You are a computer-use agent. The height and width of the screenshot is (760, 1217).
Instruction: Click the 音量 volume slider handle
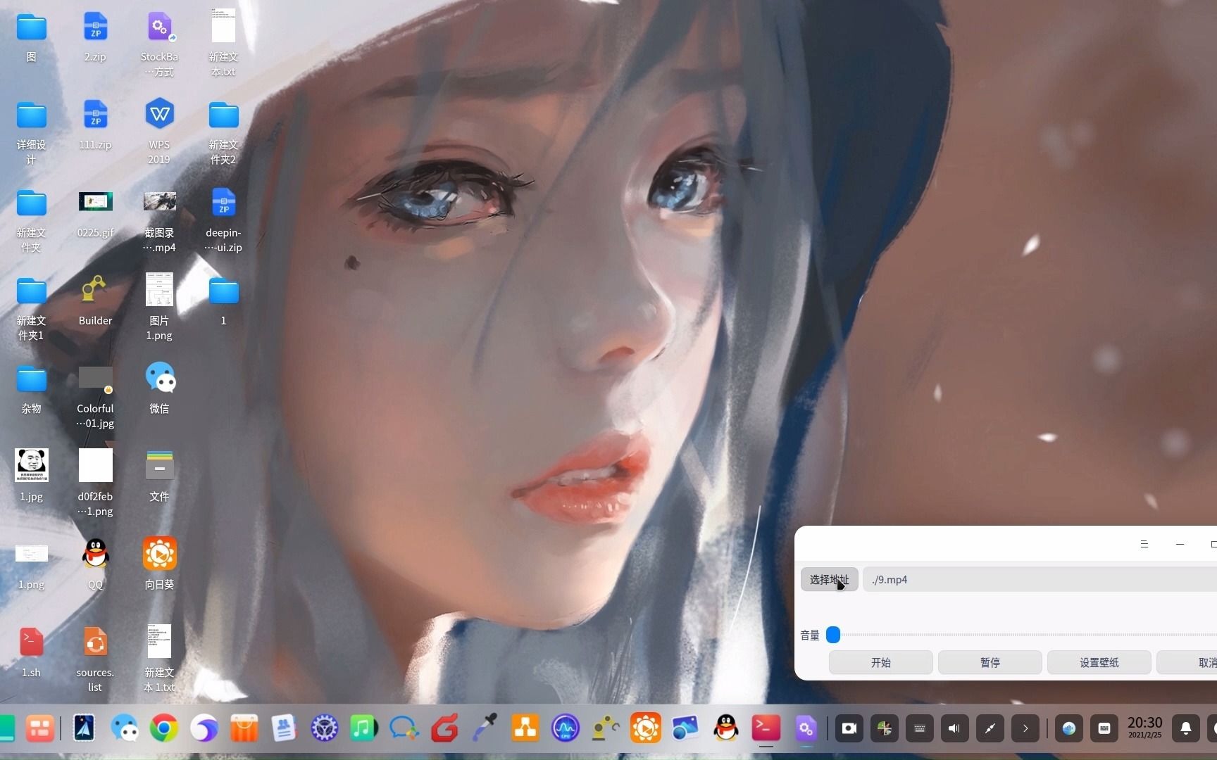833,635
